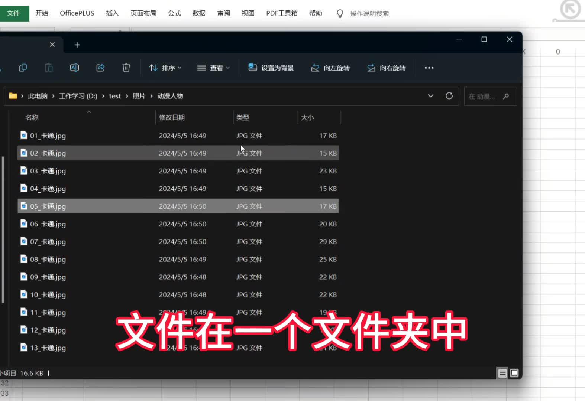Click the search magnifier icon
Image resolution: width=585 pixels, height=401 pixels.
coord(506,97)
